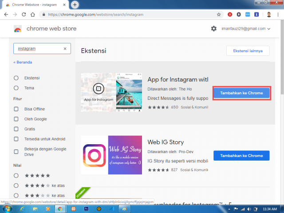Open the blue info extension icon
The height and width of the screenshot is (213, 284).
(x=256, y=15)
